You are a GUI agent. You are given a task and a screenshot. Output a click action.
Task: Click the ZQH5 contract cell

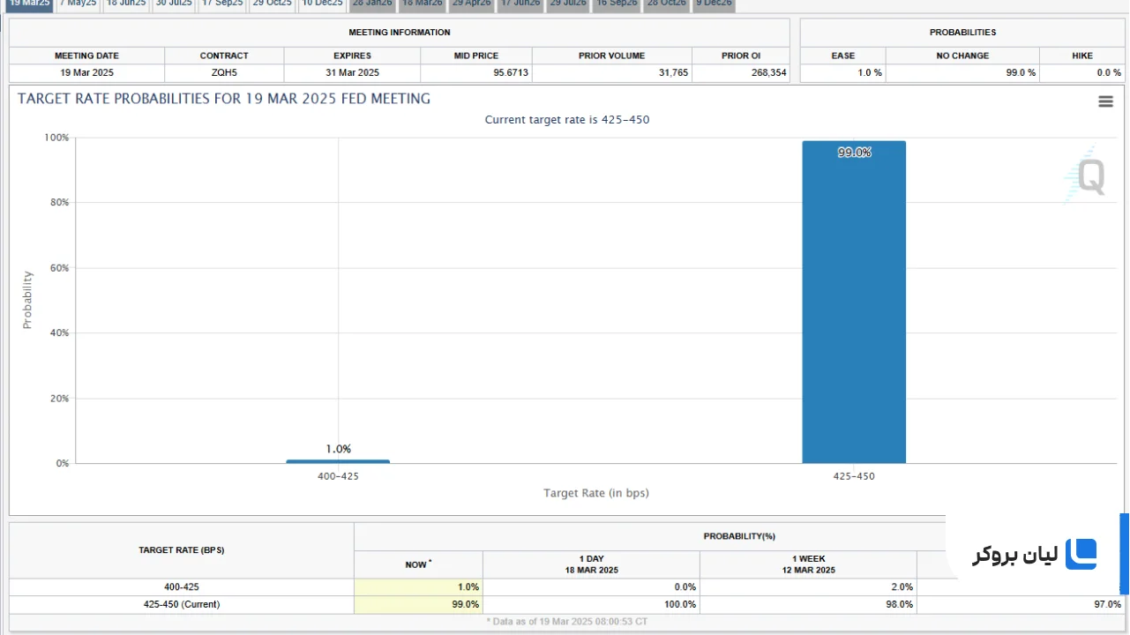(x=224, y=72)
